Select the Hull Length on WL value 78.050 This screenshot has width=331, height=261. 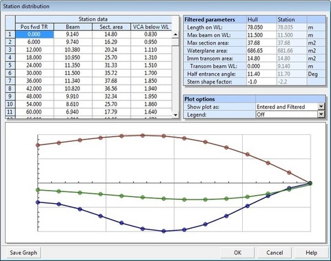pos(261,28)
